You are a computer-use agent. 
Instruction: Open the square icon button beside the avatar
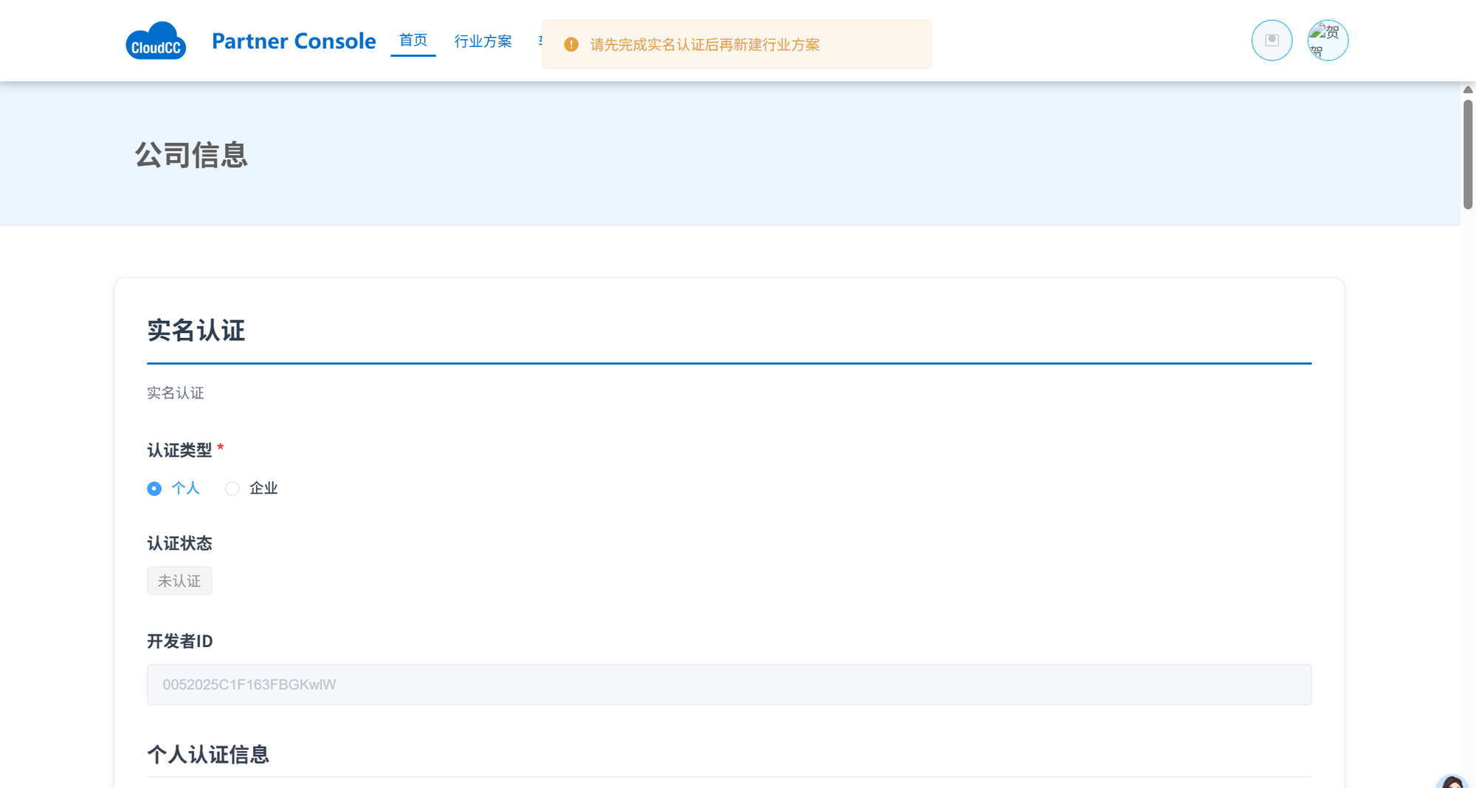coord(1271,41)
